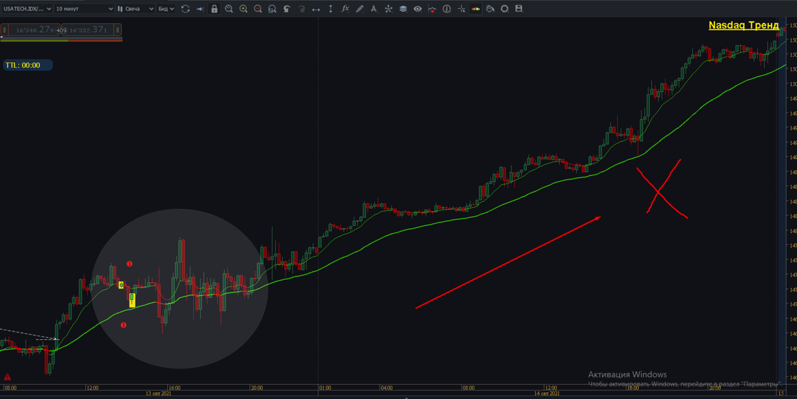Viewport: 797px width, 399px height.
Task: Click the zoom out magnifier icon
Action: 258,9
